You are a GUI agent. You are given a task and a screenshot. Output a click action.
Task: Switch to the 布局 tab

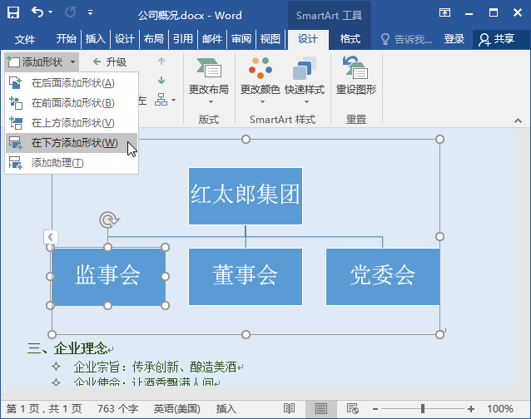pos(153,39)
